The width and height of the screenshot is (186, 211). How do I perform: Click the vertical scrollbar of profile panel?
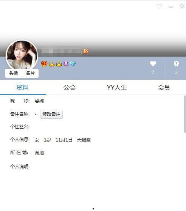click(x=185, y=114)
